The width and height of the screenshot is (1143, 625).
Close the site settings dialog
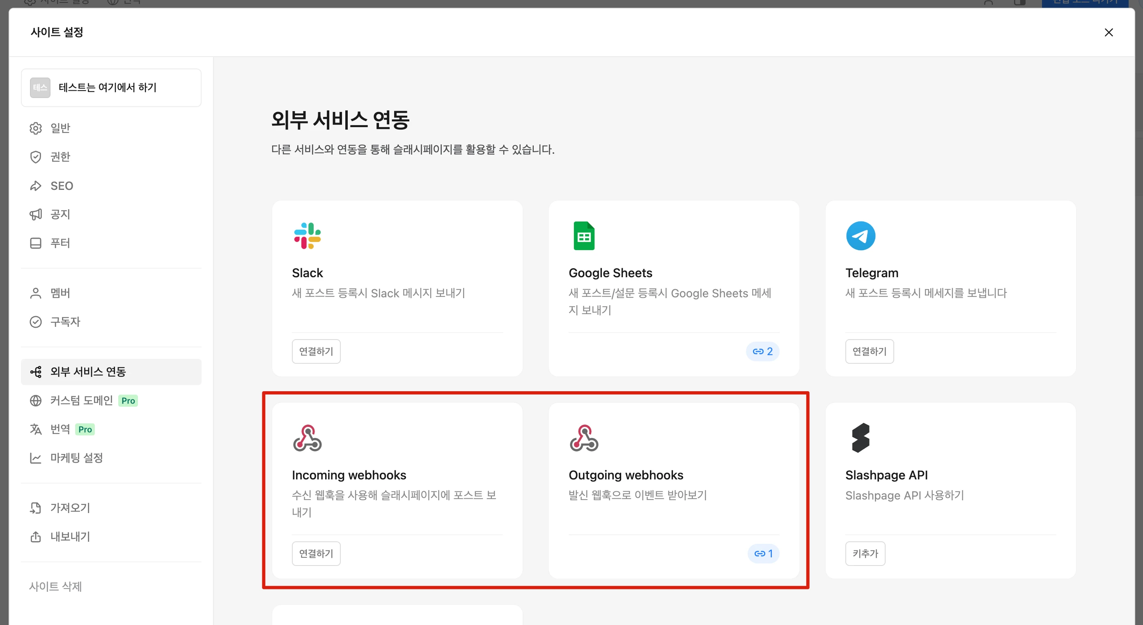(1109, 32)
